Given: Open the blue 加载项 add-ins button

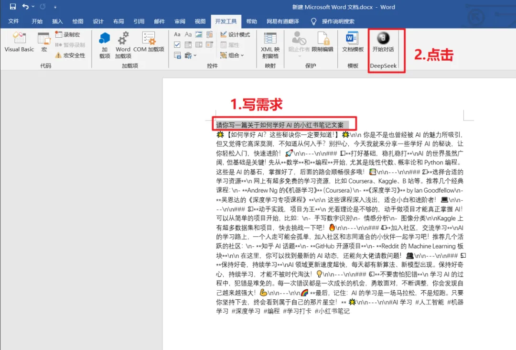Looking at the screenshot, I should tap(105, 45).
